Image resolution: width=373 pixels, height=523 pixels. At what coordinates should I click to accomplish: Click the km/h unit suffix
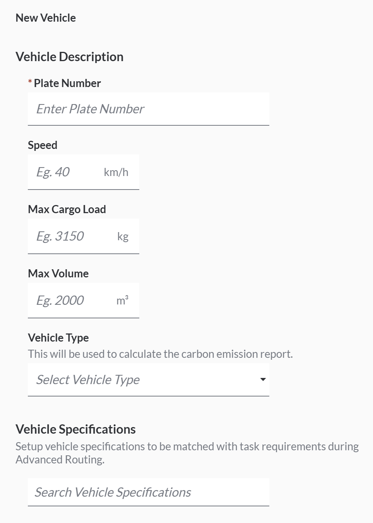[x=116, y=172]
